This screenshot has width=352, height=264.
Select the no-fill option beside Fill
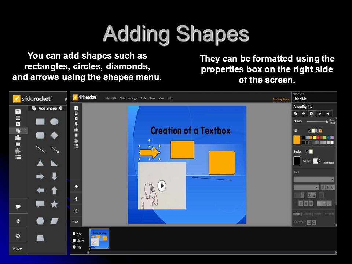point(309,131)
